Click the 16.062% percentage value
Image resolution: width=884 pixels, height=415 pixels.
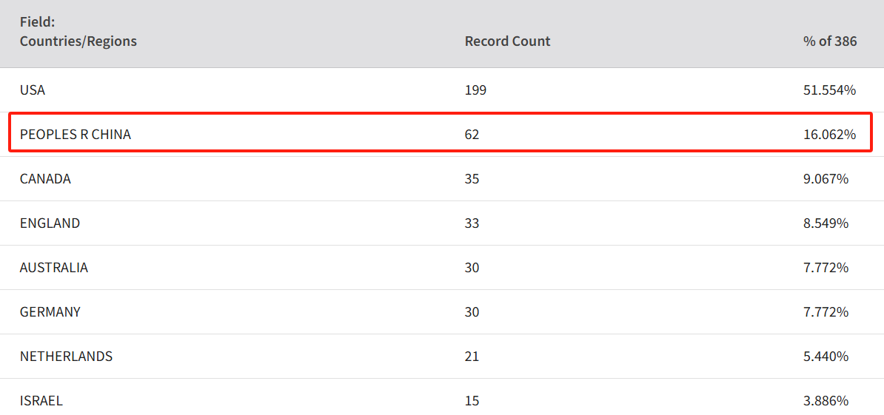point(829,135)
